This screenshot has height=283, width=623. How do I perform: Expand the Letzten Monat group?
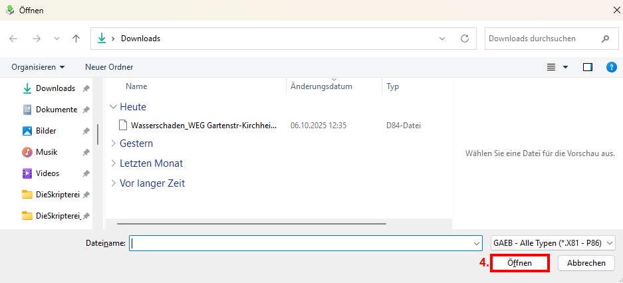click(114, 163)
